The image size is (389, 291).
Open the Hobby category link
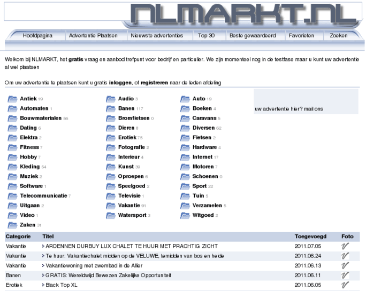(28, 157)
